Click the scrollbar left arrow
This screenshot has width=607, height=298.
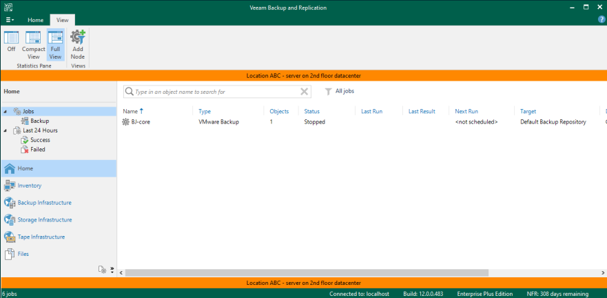(121, 272)
